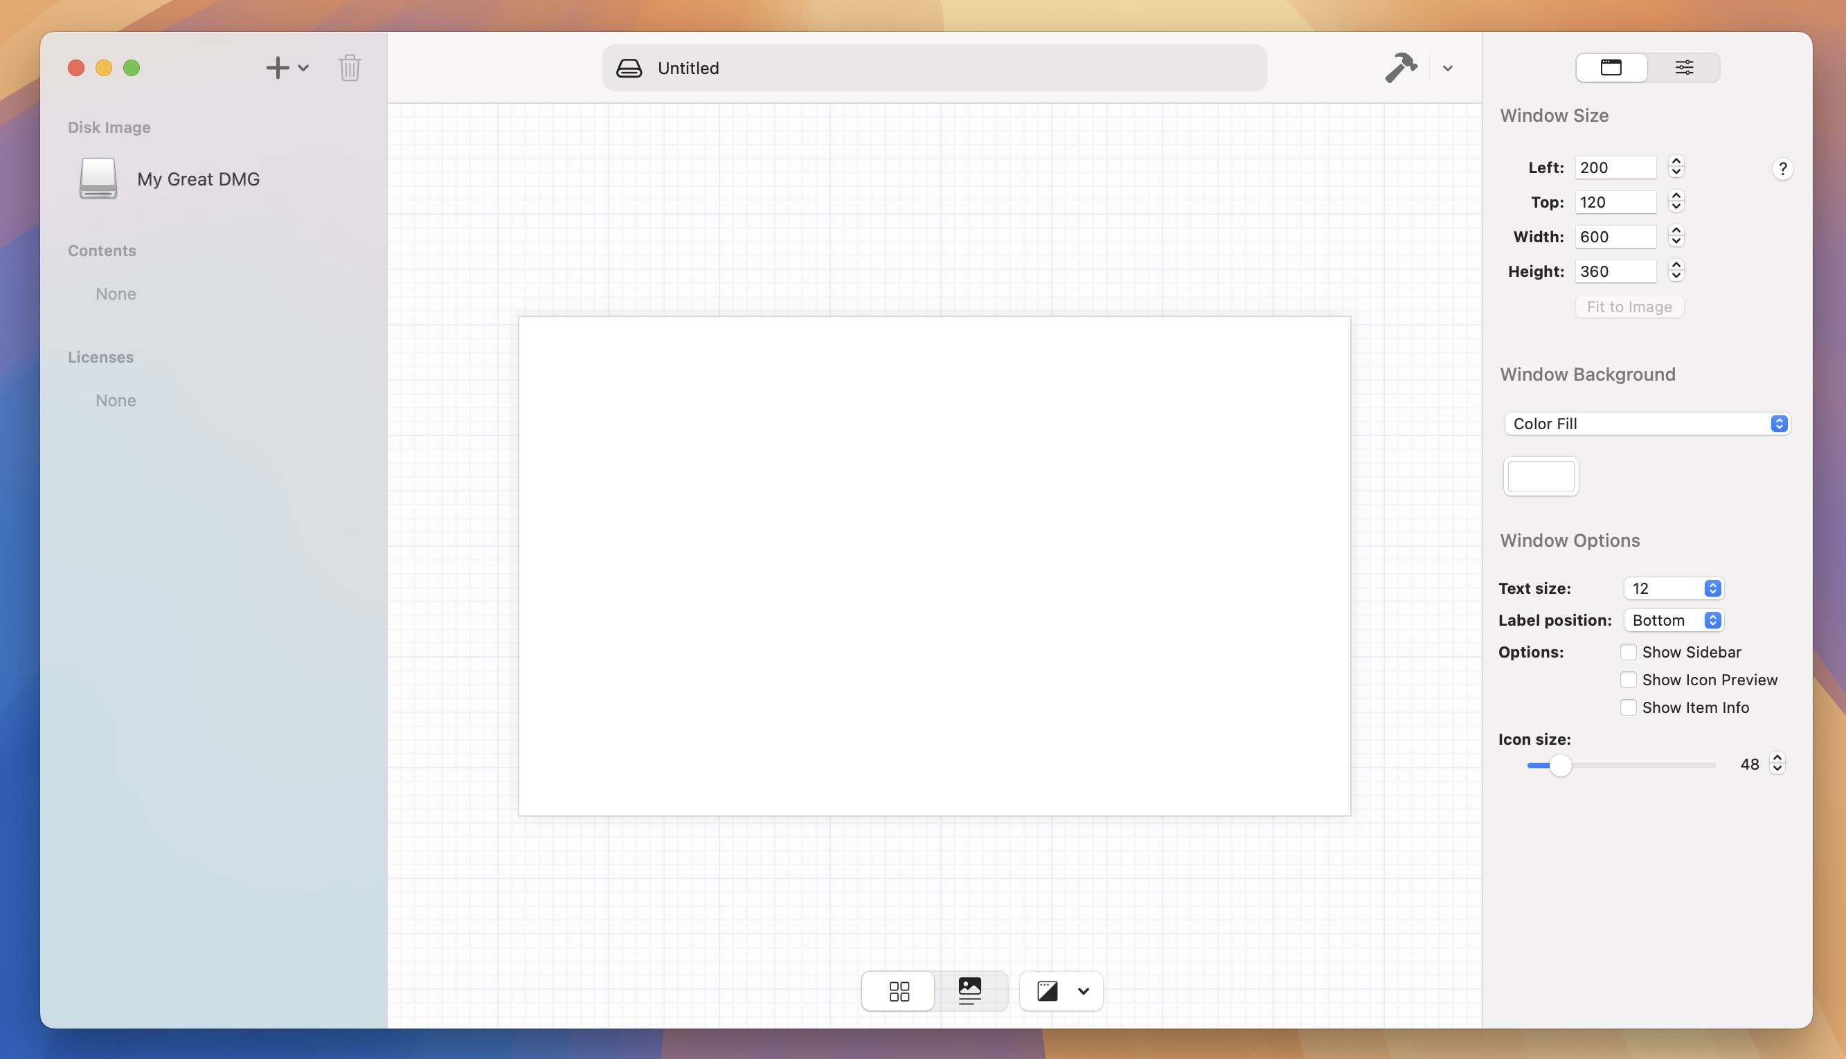Viewport: 1846px width, 1059px height.
Task: Turn on Show Item Info
Action: (1629, 706)
